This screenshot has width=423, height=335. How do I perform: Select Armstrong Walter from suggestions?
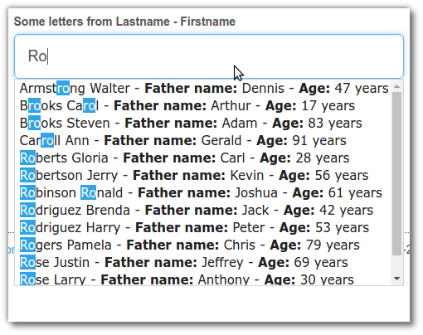[204, 89]
